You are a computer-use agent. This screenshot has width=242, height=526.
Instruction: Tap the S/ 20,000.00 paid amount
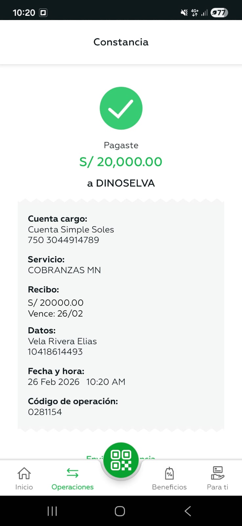click(x=121, y=162)
